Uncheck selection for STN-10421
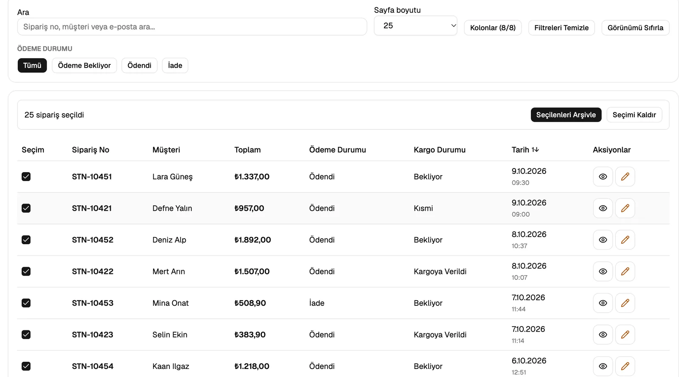 [x=26, y=208]
